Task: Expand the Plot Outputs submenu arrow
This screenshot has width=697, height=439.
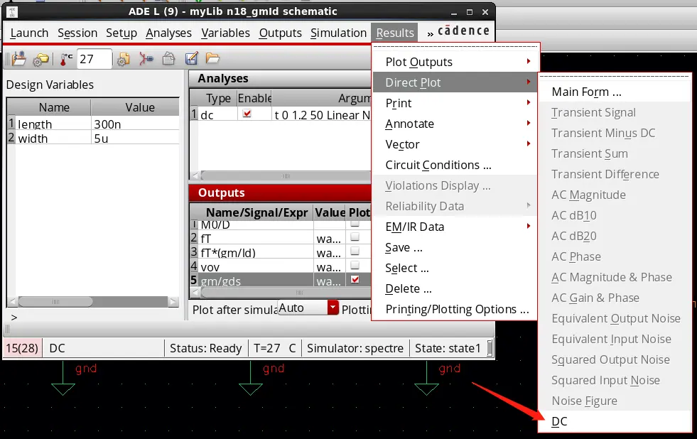Action: (x=529, y=61)
